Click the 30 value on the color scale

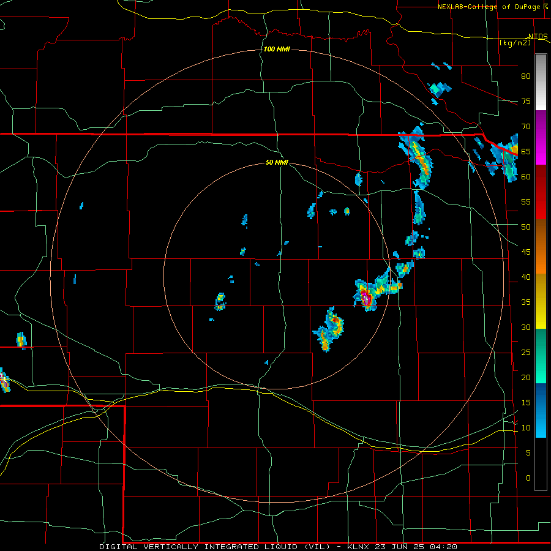pyautogui.click(x=526, y=328)
